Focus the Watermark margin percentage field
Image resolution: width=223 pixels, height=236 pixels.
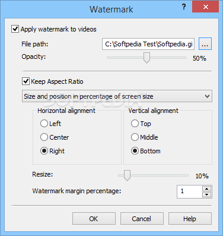tap(190, 191)
